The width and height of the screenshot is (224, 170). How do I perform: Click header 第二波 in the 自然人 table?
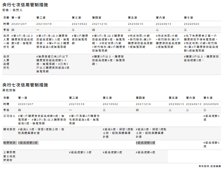(41, 17)
